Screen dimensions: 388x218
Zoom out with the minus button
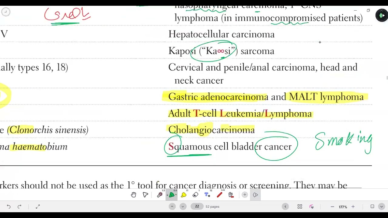[x=332, y=206]
